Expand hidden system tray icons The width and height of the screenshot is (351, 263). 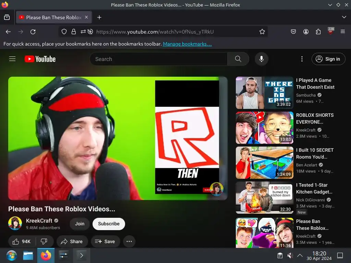[300, 255]
